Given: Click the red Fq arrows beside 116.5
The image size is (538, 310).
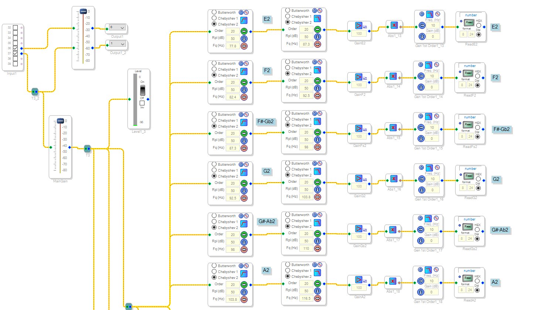Looking at the screenshot, I should (x=317, y=298).
